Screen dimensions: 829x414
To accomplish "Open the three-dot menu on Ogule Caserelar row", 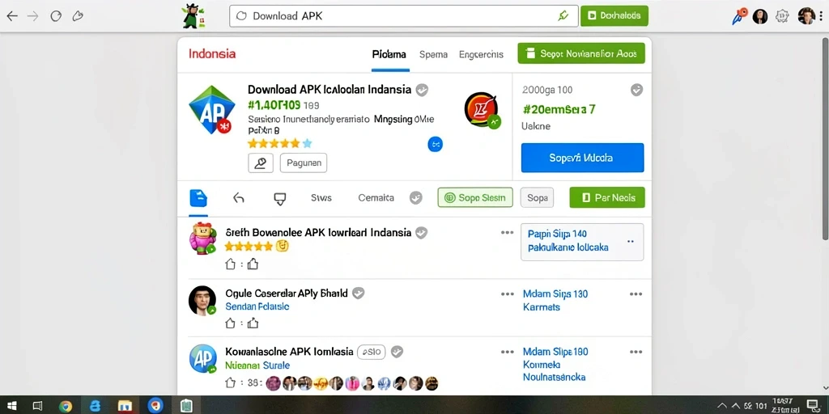I will tap(507, 294).
